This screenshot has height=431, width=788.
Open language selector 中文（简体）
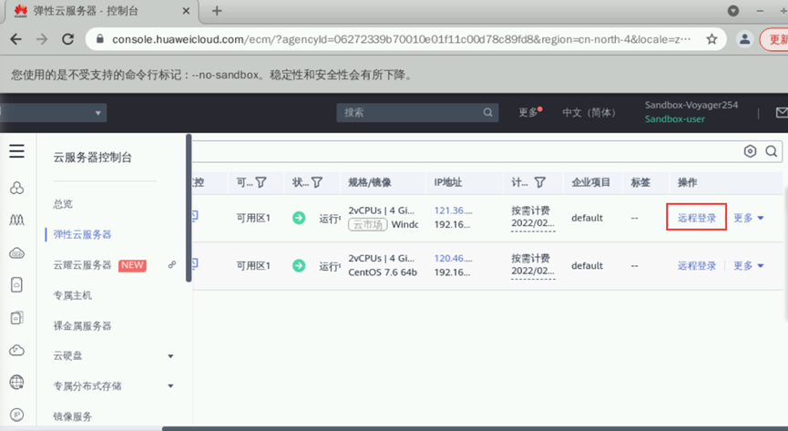[588, 113]
